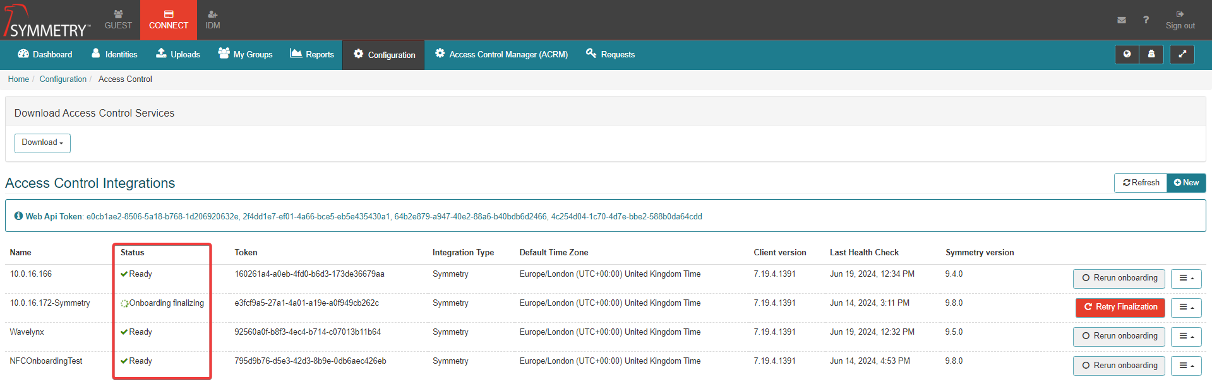Select the 10.0.16.172-Symmetry name cell
The width and height of the screenshot is (1212, 382).
(x=50, y=303)
